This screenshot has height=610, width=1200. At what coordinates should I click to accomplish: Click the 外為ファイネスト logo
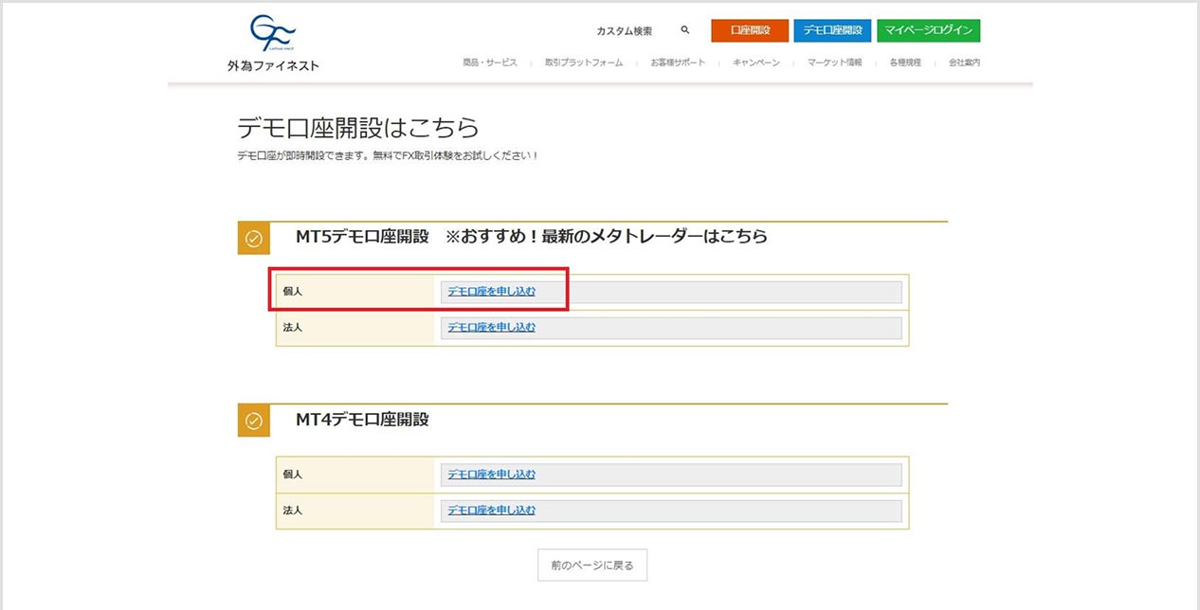click(273, 45)
